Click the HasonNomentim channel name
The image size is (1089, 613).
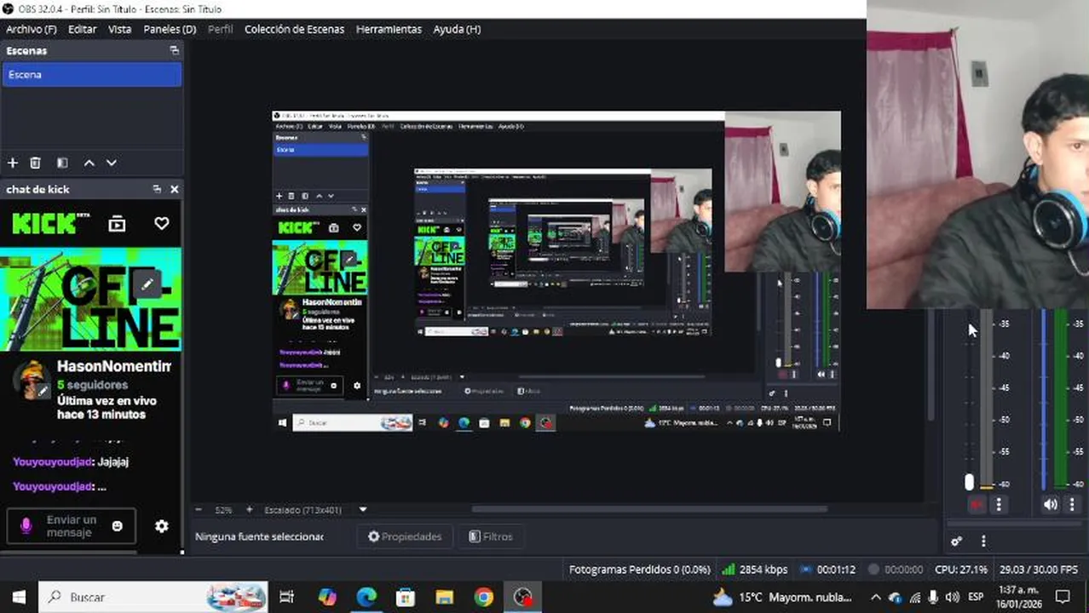coord(114,367)
